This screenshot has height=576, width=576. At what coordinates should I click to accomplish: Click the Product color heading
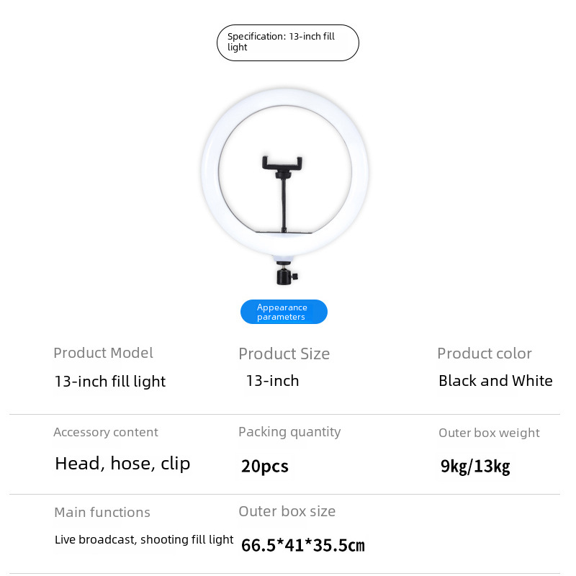pyautogui.click(x=484, y=354)
